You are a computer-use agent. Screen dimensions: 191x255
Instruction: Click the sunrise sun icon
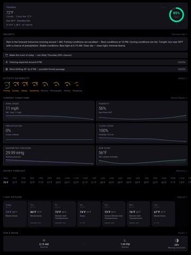pos(44,240)
